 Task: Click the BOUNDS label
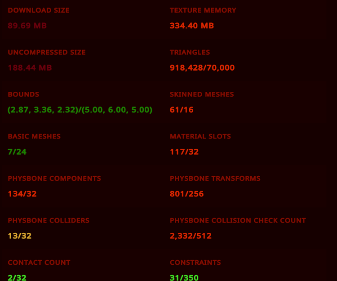pyautogui.click(x=23, y=94)
